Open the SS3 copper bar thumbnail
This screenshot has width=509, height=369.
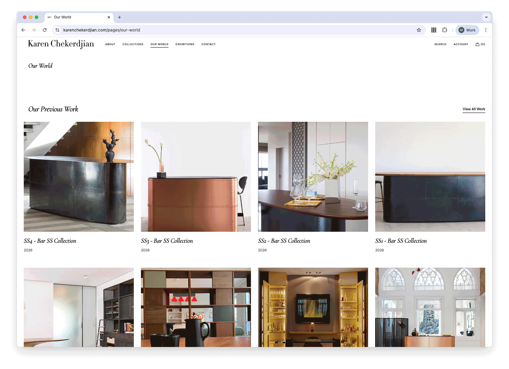click(x=196, y=177)
